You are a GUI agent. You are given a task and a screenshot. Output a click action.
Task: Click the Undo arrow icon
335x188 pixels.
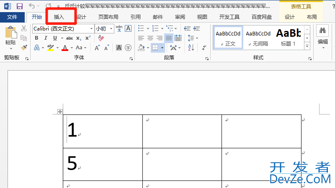pos(32,6)
